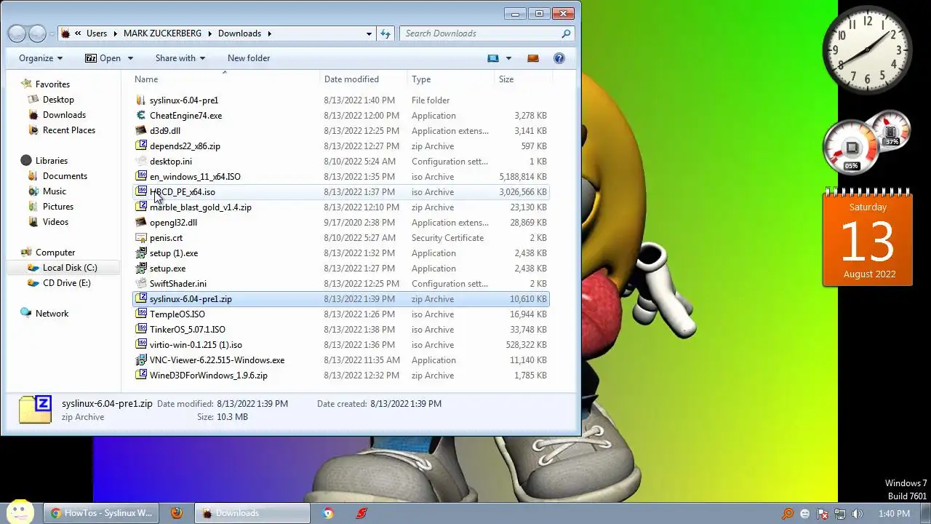
Task: Open the Help question mark icon
Action: [x=559, y=58]
